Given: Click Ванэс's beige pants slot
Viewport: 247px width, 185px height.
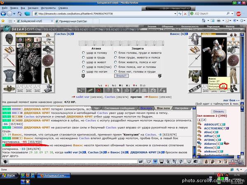Looking at the screenshot, I should point(234,76).
